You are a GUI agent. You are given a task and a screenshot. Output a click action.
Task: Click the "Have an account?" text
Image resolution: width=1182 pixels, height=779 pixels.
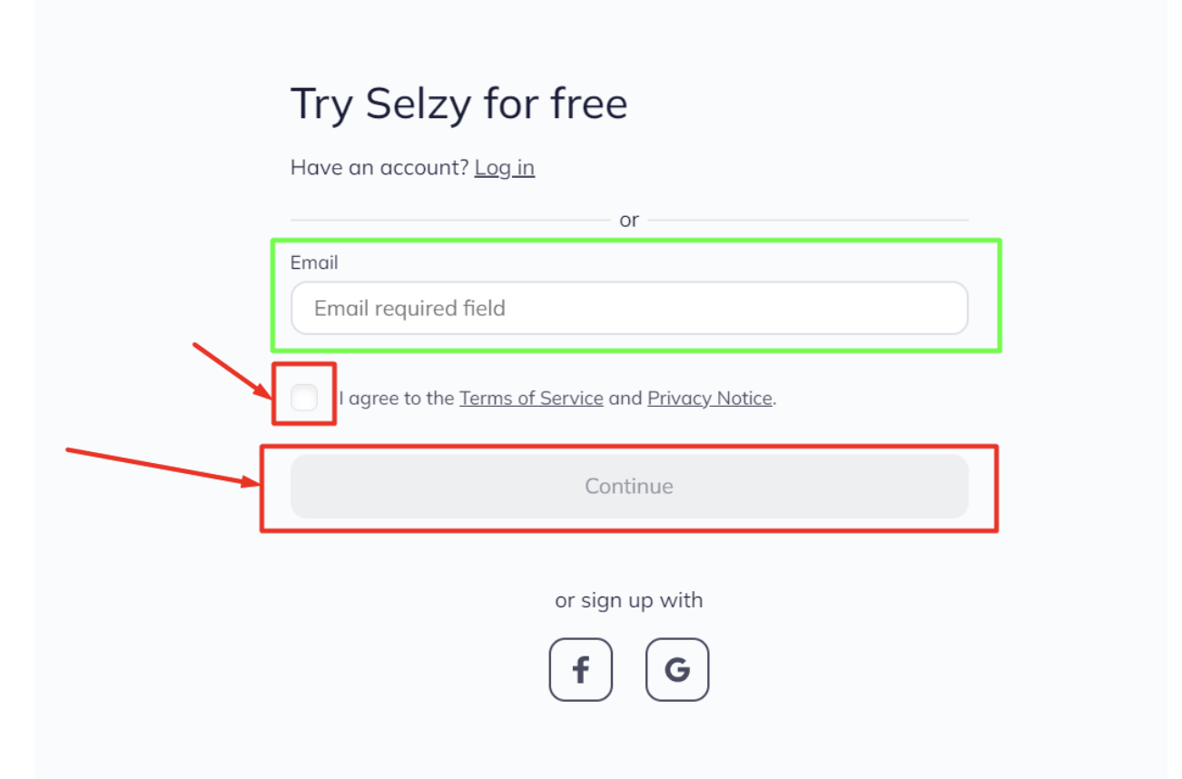pos(379,168)
